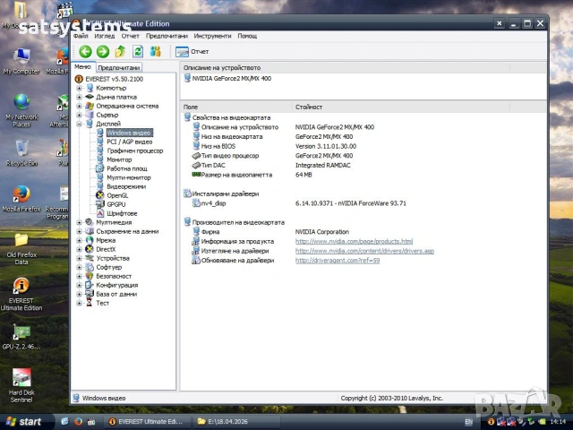The image size is (573, 430).
Task: Click the Безопасност shield icon
Action: point(90,276)
